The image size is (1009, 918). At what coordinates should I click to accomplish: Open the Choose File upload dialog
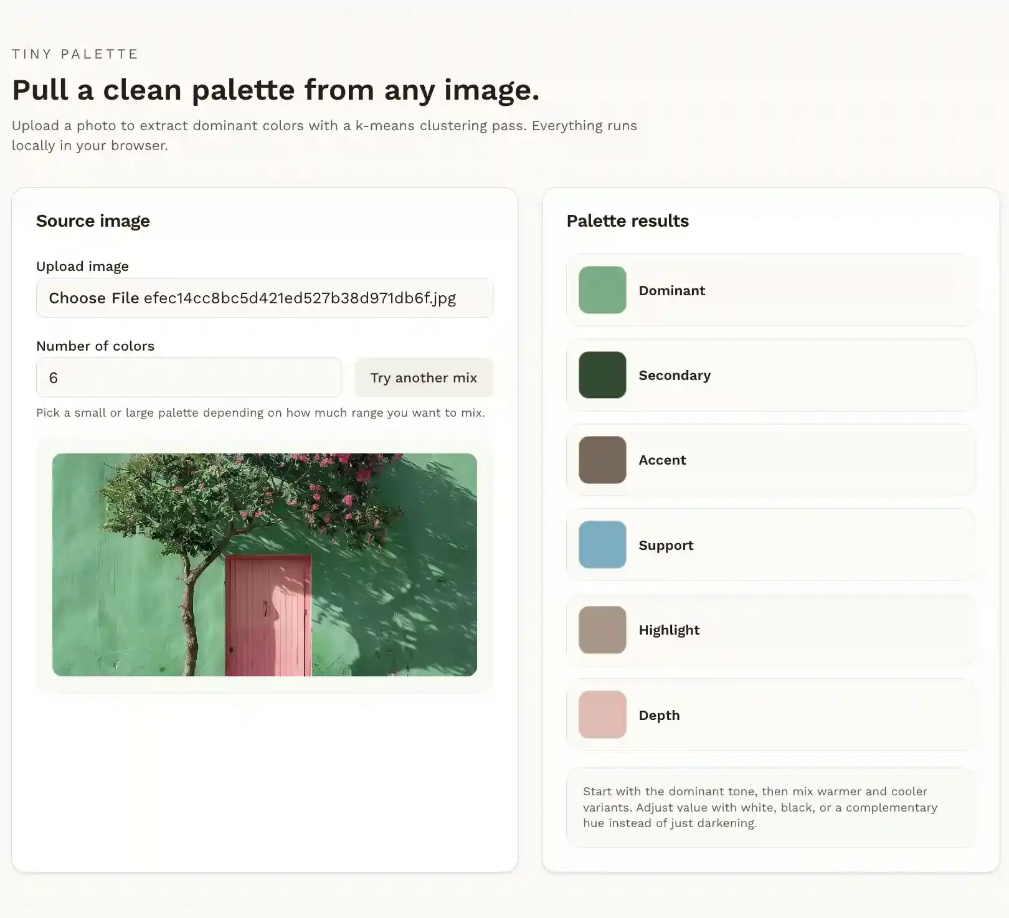92,298
